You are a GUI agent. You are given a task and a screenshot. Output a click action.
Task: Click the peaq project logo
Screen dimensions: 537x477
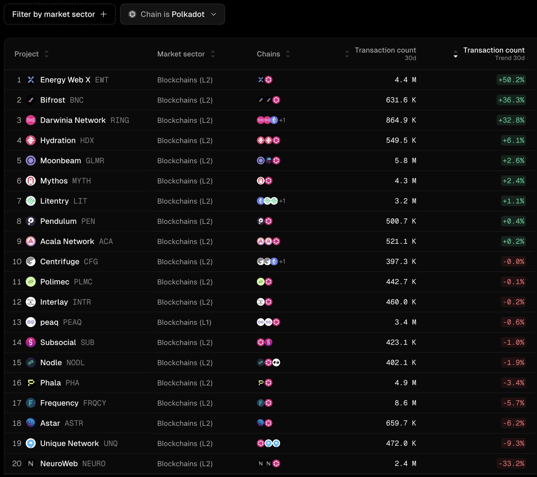[x=30, y=322]
